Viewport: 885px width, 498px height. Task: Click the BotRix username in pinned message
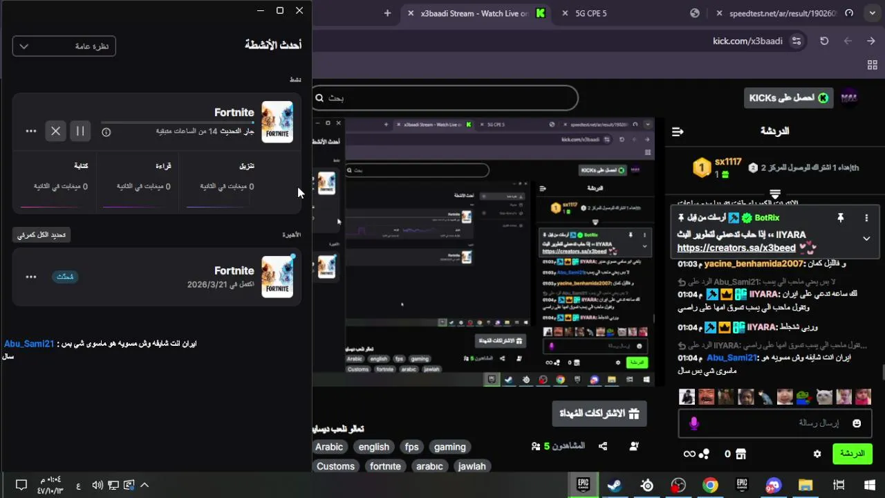[x=767, y=218]
